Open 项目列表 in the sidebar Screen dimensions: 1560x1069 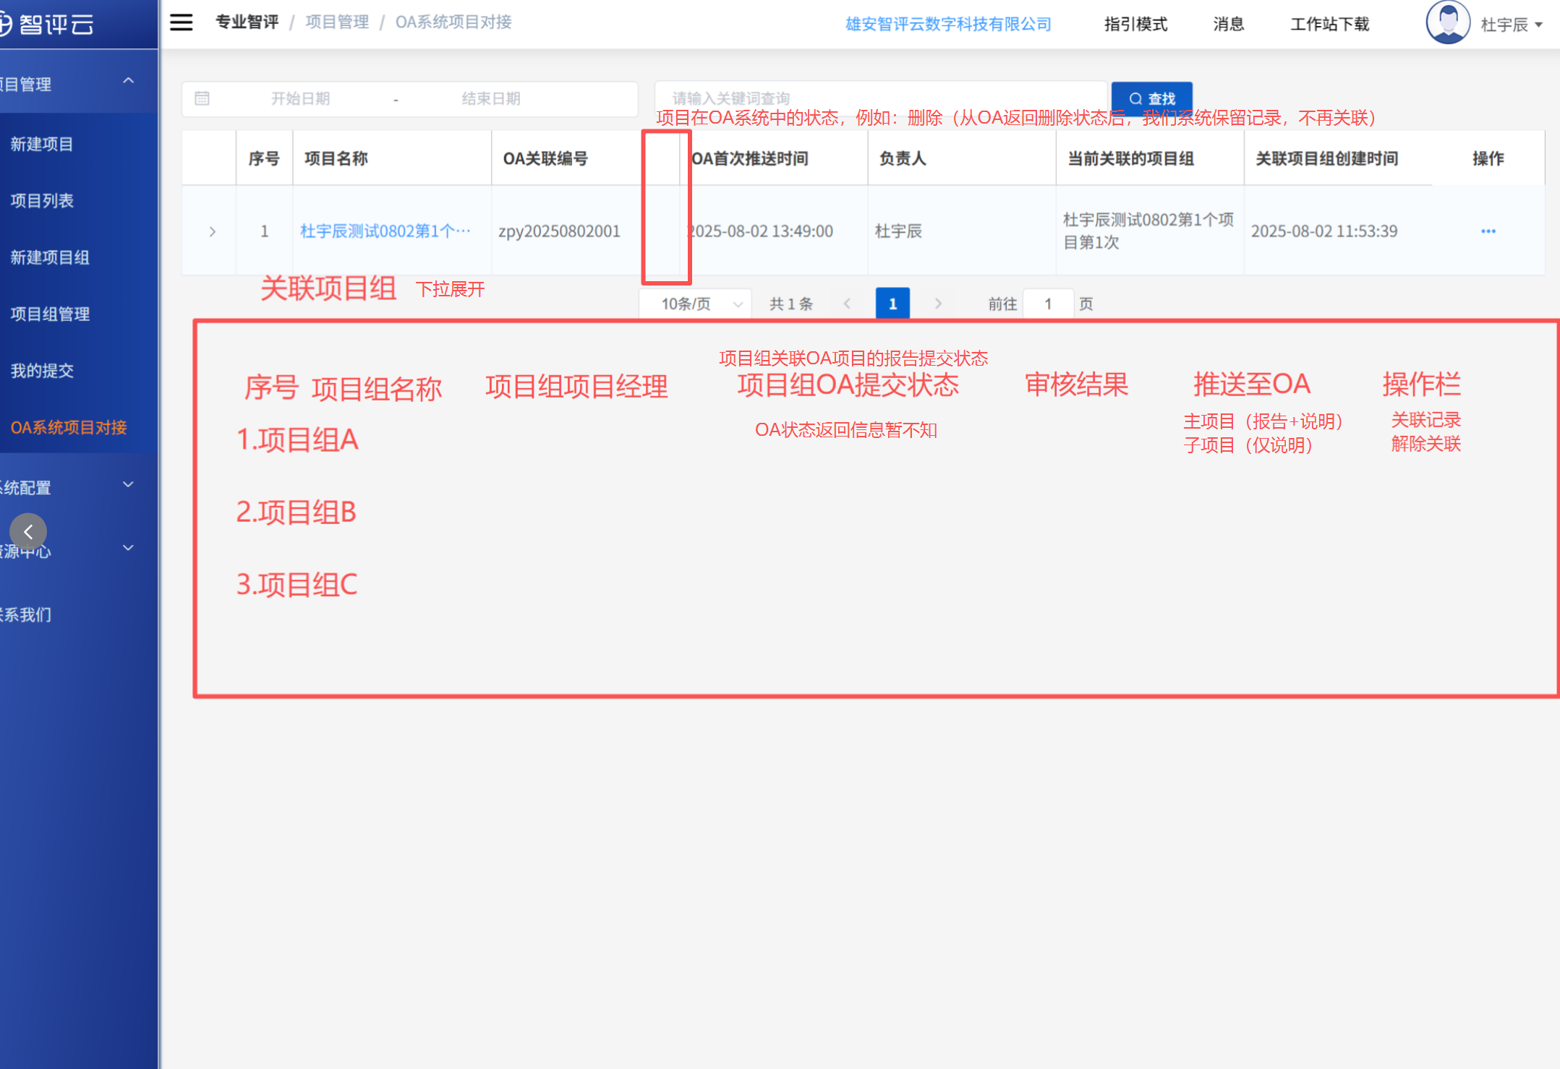point(42,201)
